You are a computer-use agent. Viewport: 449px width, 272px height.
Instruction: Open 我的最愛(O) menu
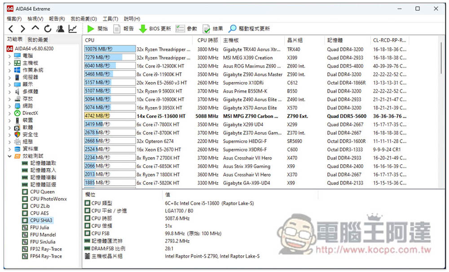[84, 19]
